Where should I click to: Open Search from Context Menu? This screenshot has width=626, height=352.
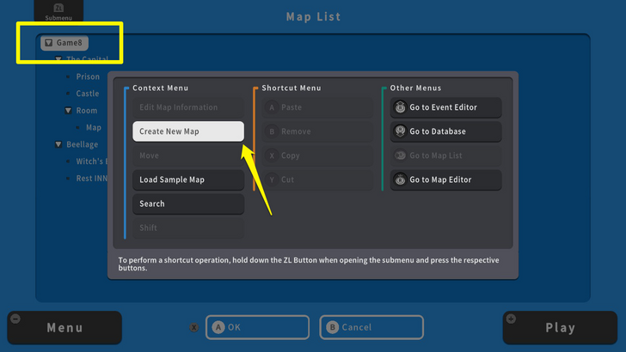click(188, 203)
